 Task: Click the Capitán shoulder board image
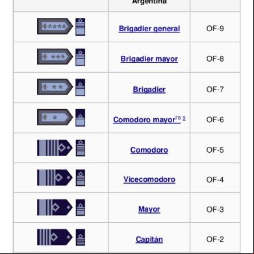tap(55, 237)
